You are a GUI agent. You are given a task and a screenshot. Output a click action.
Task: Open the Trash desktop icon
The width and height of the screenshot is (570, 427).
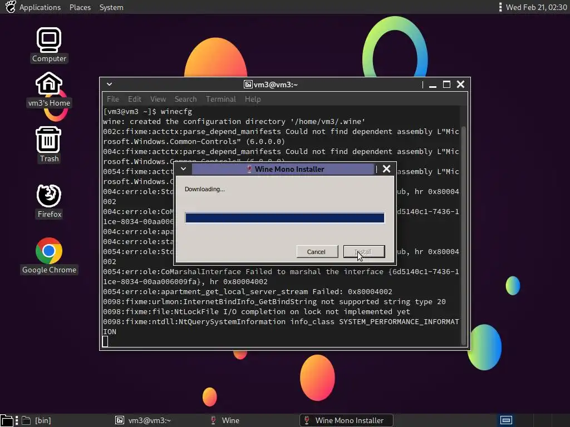tap(49, 145)
